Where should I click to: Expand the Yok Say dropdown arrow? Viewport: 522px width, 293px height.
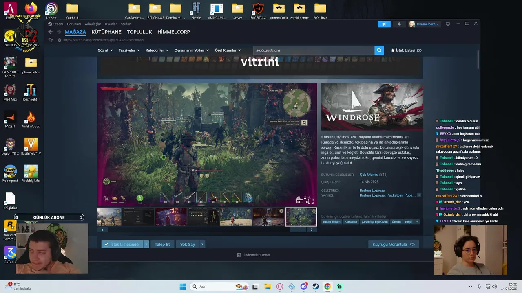tap(202, 244)
